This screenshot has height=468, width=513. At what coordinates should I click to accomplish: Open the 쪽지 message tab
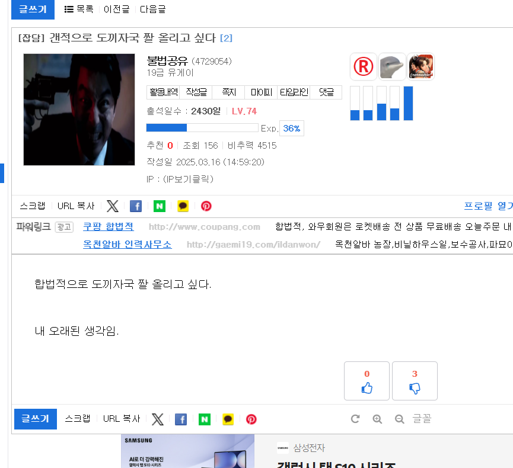(x=229, y=92)
